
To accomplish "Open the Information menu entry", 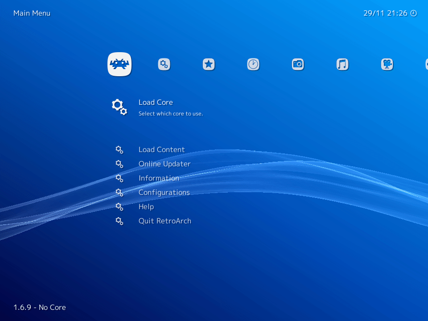I will (159, 178).
